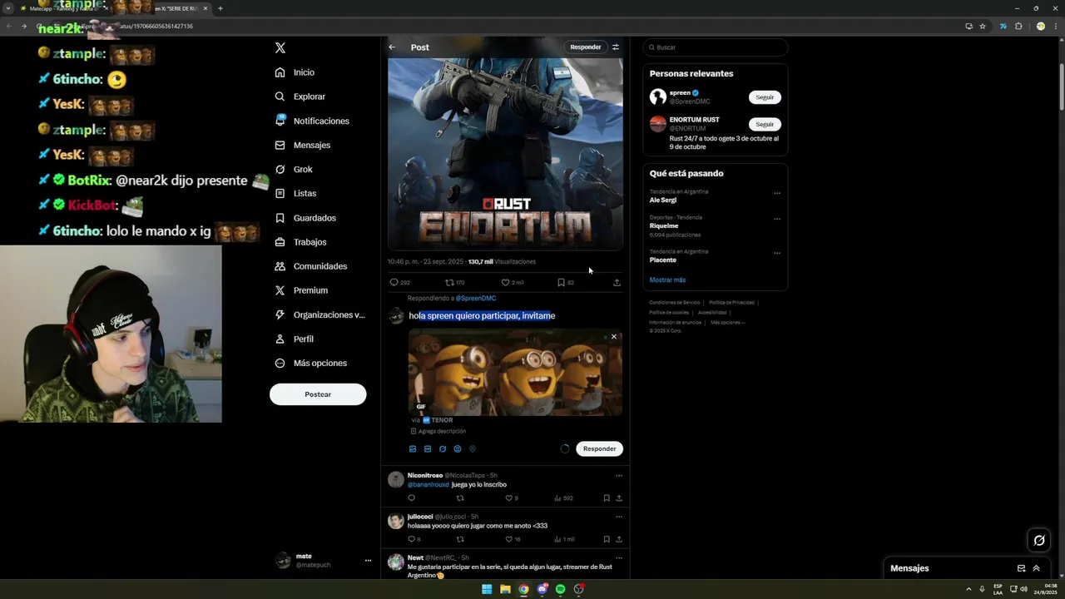Open Grok
The image size is (1065, 599).
pyautogui.click(x=294, y=169)
